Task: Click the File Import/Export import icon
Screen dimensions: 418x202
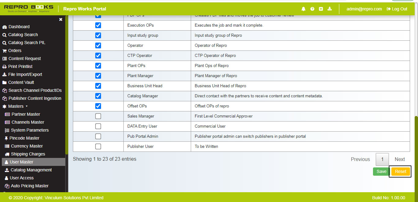Action: (4, 74)
